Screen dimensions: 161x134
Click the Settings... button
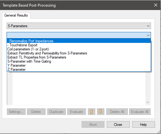pos(16,112)
